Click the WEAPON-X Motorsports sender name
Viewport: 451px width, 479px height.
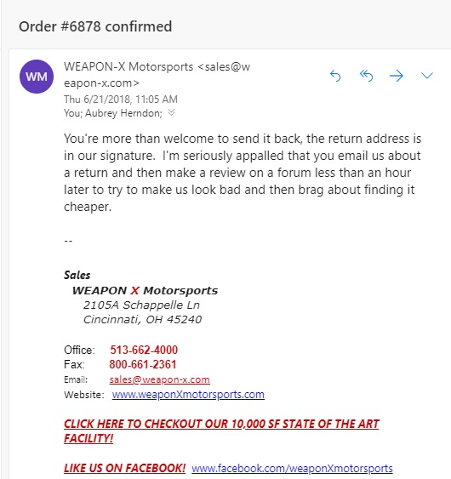(x=128, y=66)
